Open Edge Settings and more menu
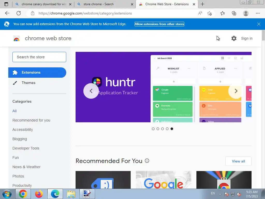The image size is (265, 199). coord(257,13)
